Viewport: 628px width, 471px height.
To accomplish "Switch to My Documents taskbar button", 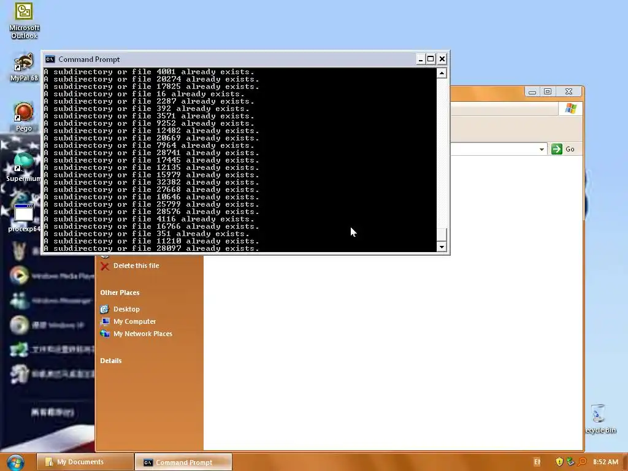I will (85, 462).
